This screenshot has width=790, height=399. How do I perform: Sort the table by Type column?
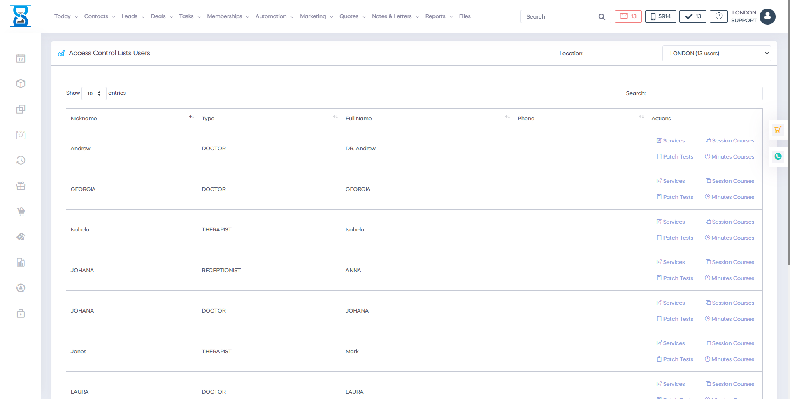click(269, 119)
